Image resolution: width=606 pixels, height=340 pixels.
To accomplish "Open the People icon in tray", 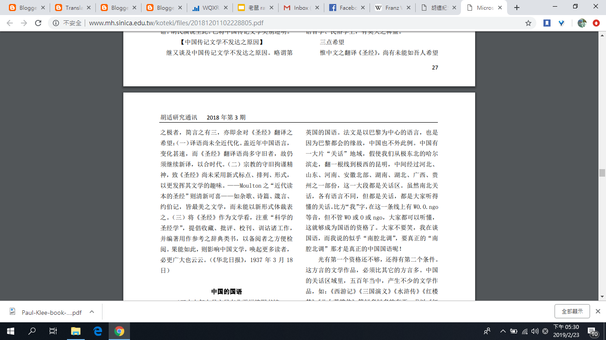I will pyautogui.click(x=487, y=331).
